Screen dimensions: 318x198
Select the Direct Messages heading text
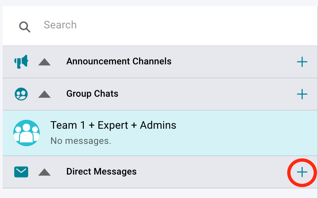click(101, 172)
